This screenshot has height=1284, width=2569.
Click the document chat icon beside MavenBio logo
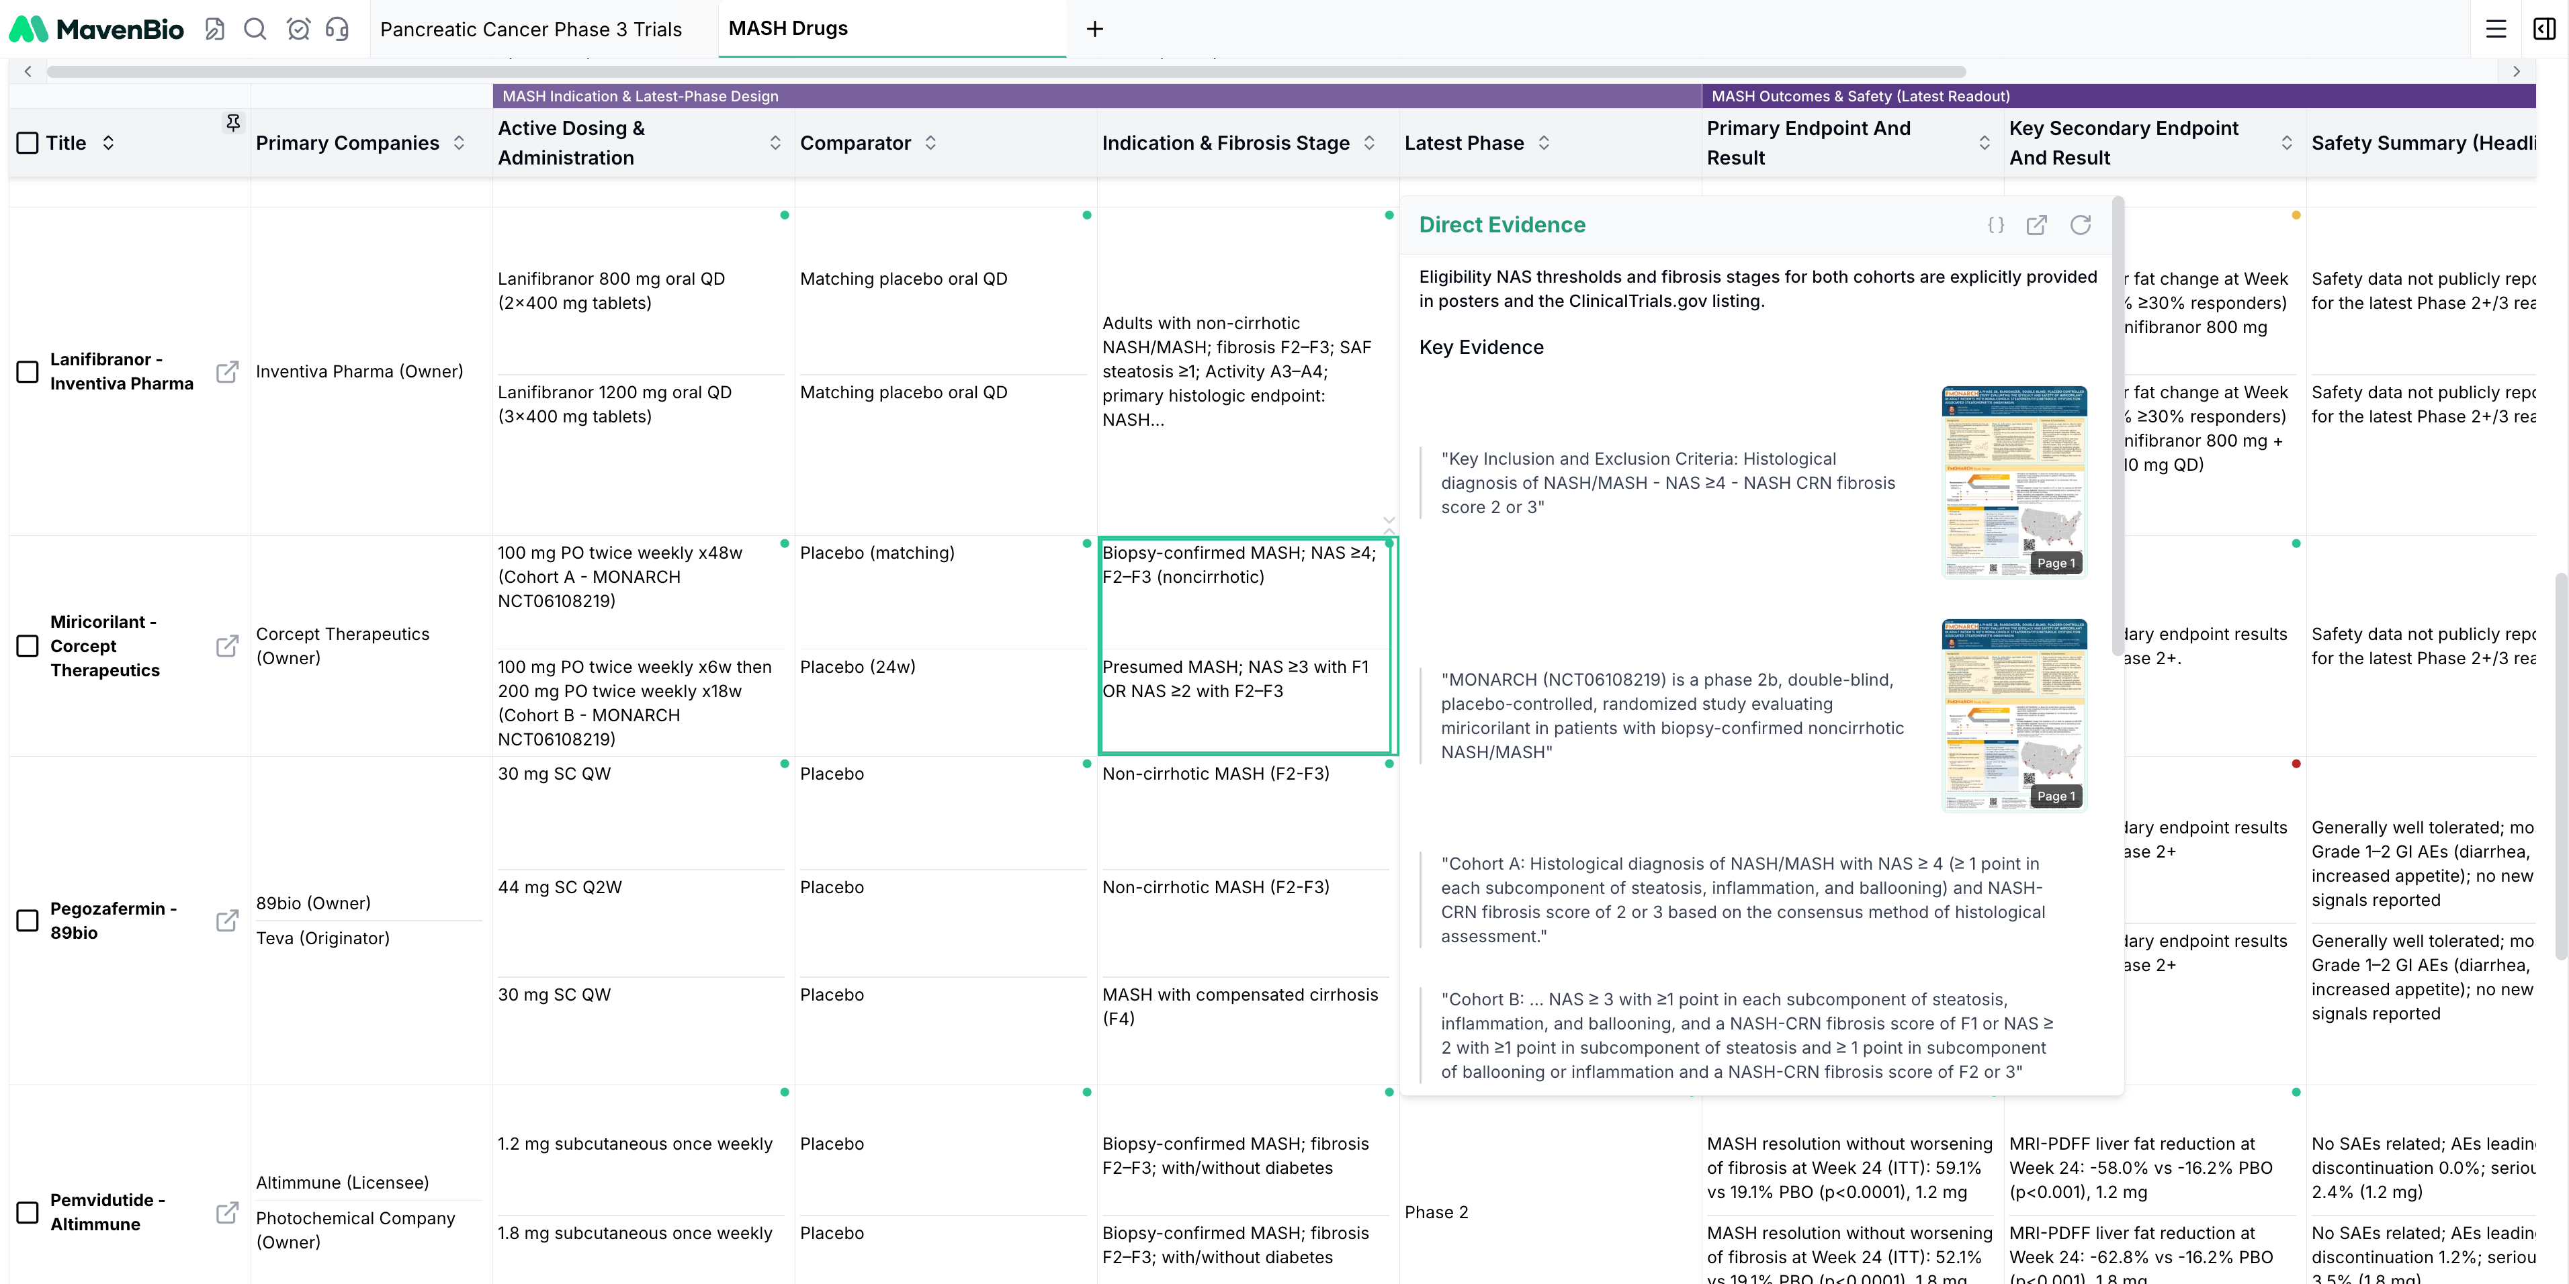click(x=214, y=29)
